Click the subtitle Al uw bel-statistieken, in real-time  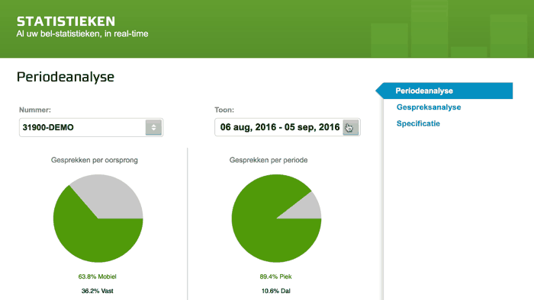(x=82, y=34)
